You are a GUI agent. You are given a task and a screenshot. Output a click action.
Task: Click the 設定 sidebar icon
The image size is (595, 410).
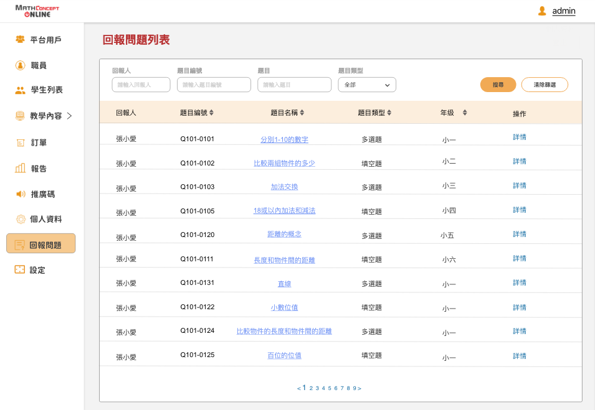19,269
